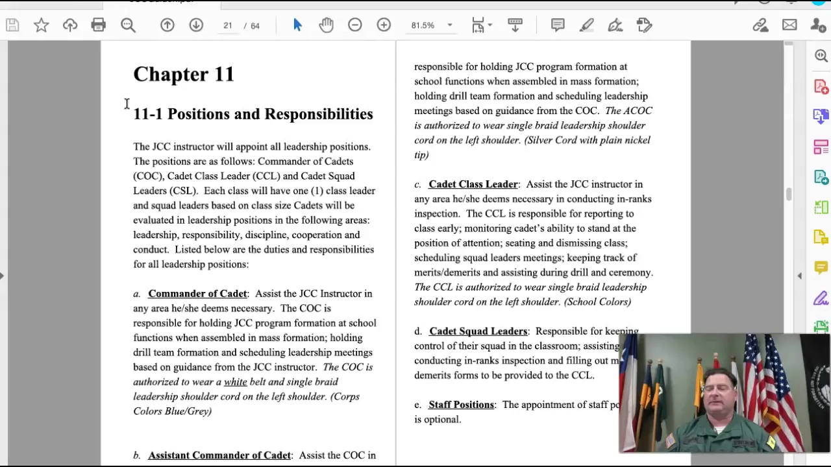
Task: Click the 'Cadet Squad Leaders' title
Action: coord(478,331)
